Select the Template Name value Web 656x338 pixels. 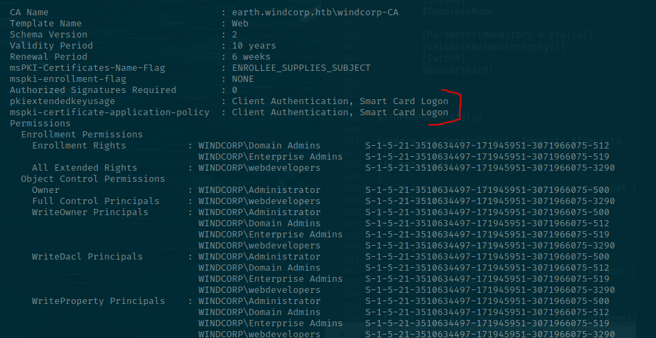pos(240,24)
